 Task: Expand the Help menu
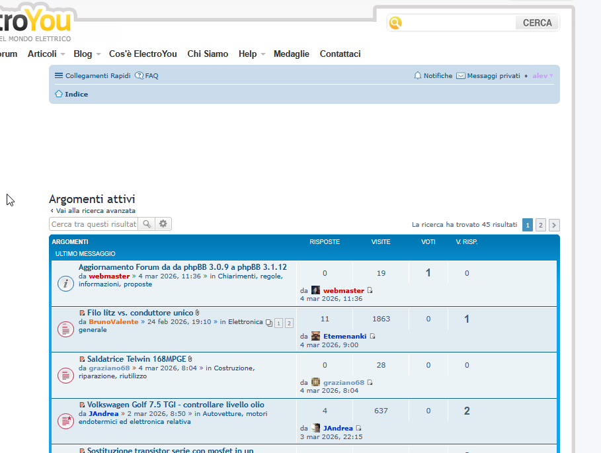pos(251,54)
